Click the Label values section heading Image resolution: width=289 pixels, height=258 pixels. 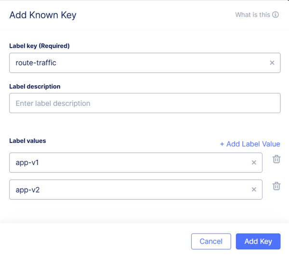pyautogui.click(x=27, y=141)
